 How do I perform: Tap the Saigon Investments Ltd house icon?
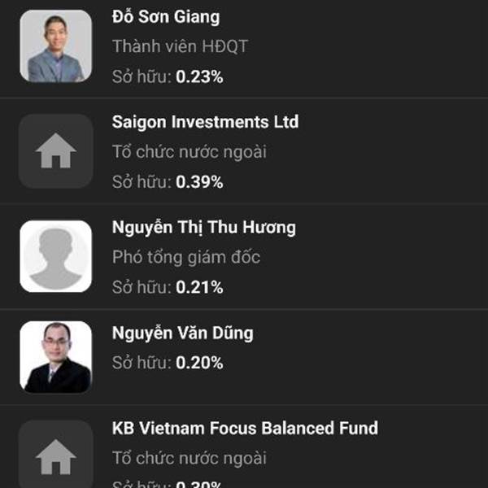(x=55, y=151)
